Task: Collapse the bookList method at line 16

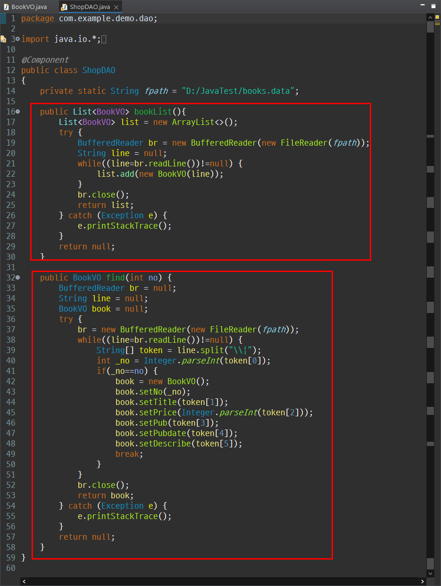Action: pos(17,112)
